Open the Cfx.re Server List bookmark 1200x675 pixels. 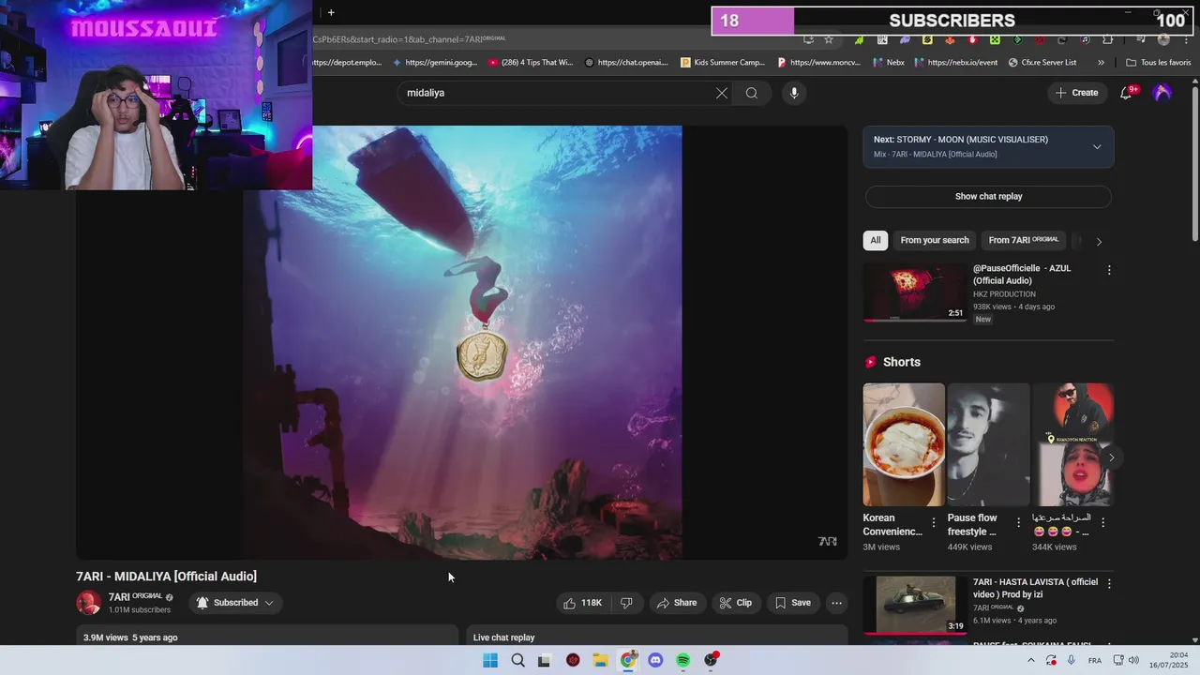[x=1042, y=63]
